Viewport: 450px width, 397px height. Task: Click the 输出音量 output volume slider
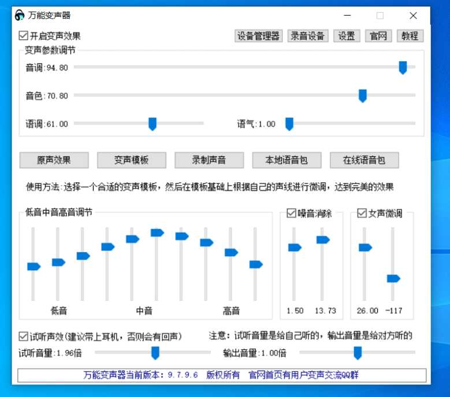pos(358,353)
